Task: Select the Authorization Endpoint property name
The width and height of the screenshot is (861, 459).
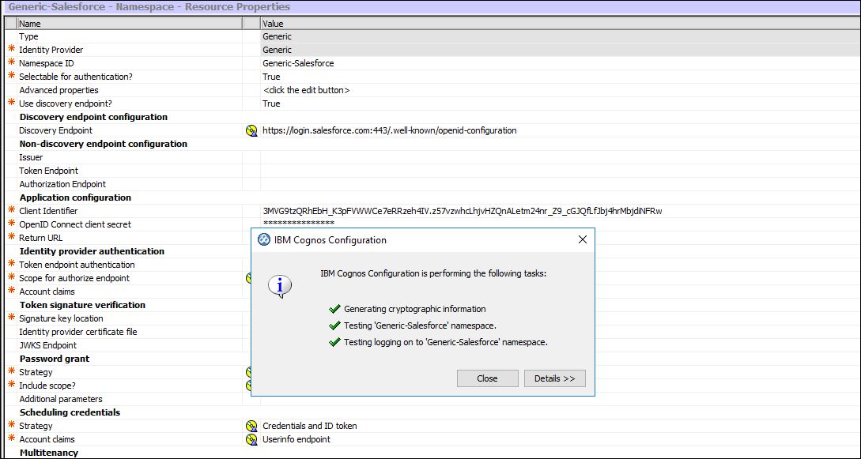Action: point(62,184)
